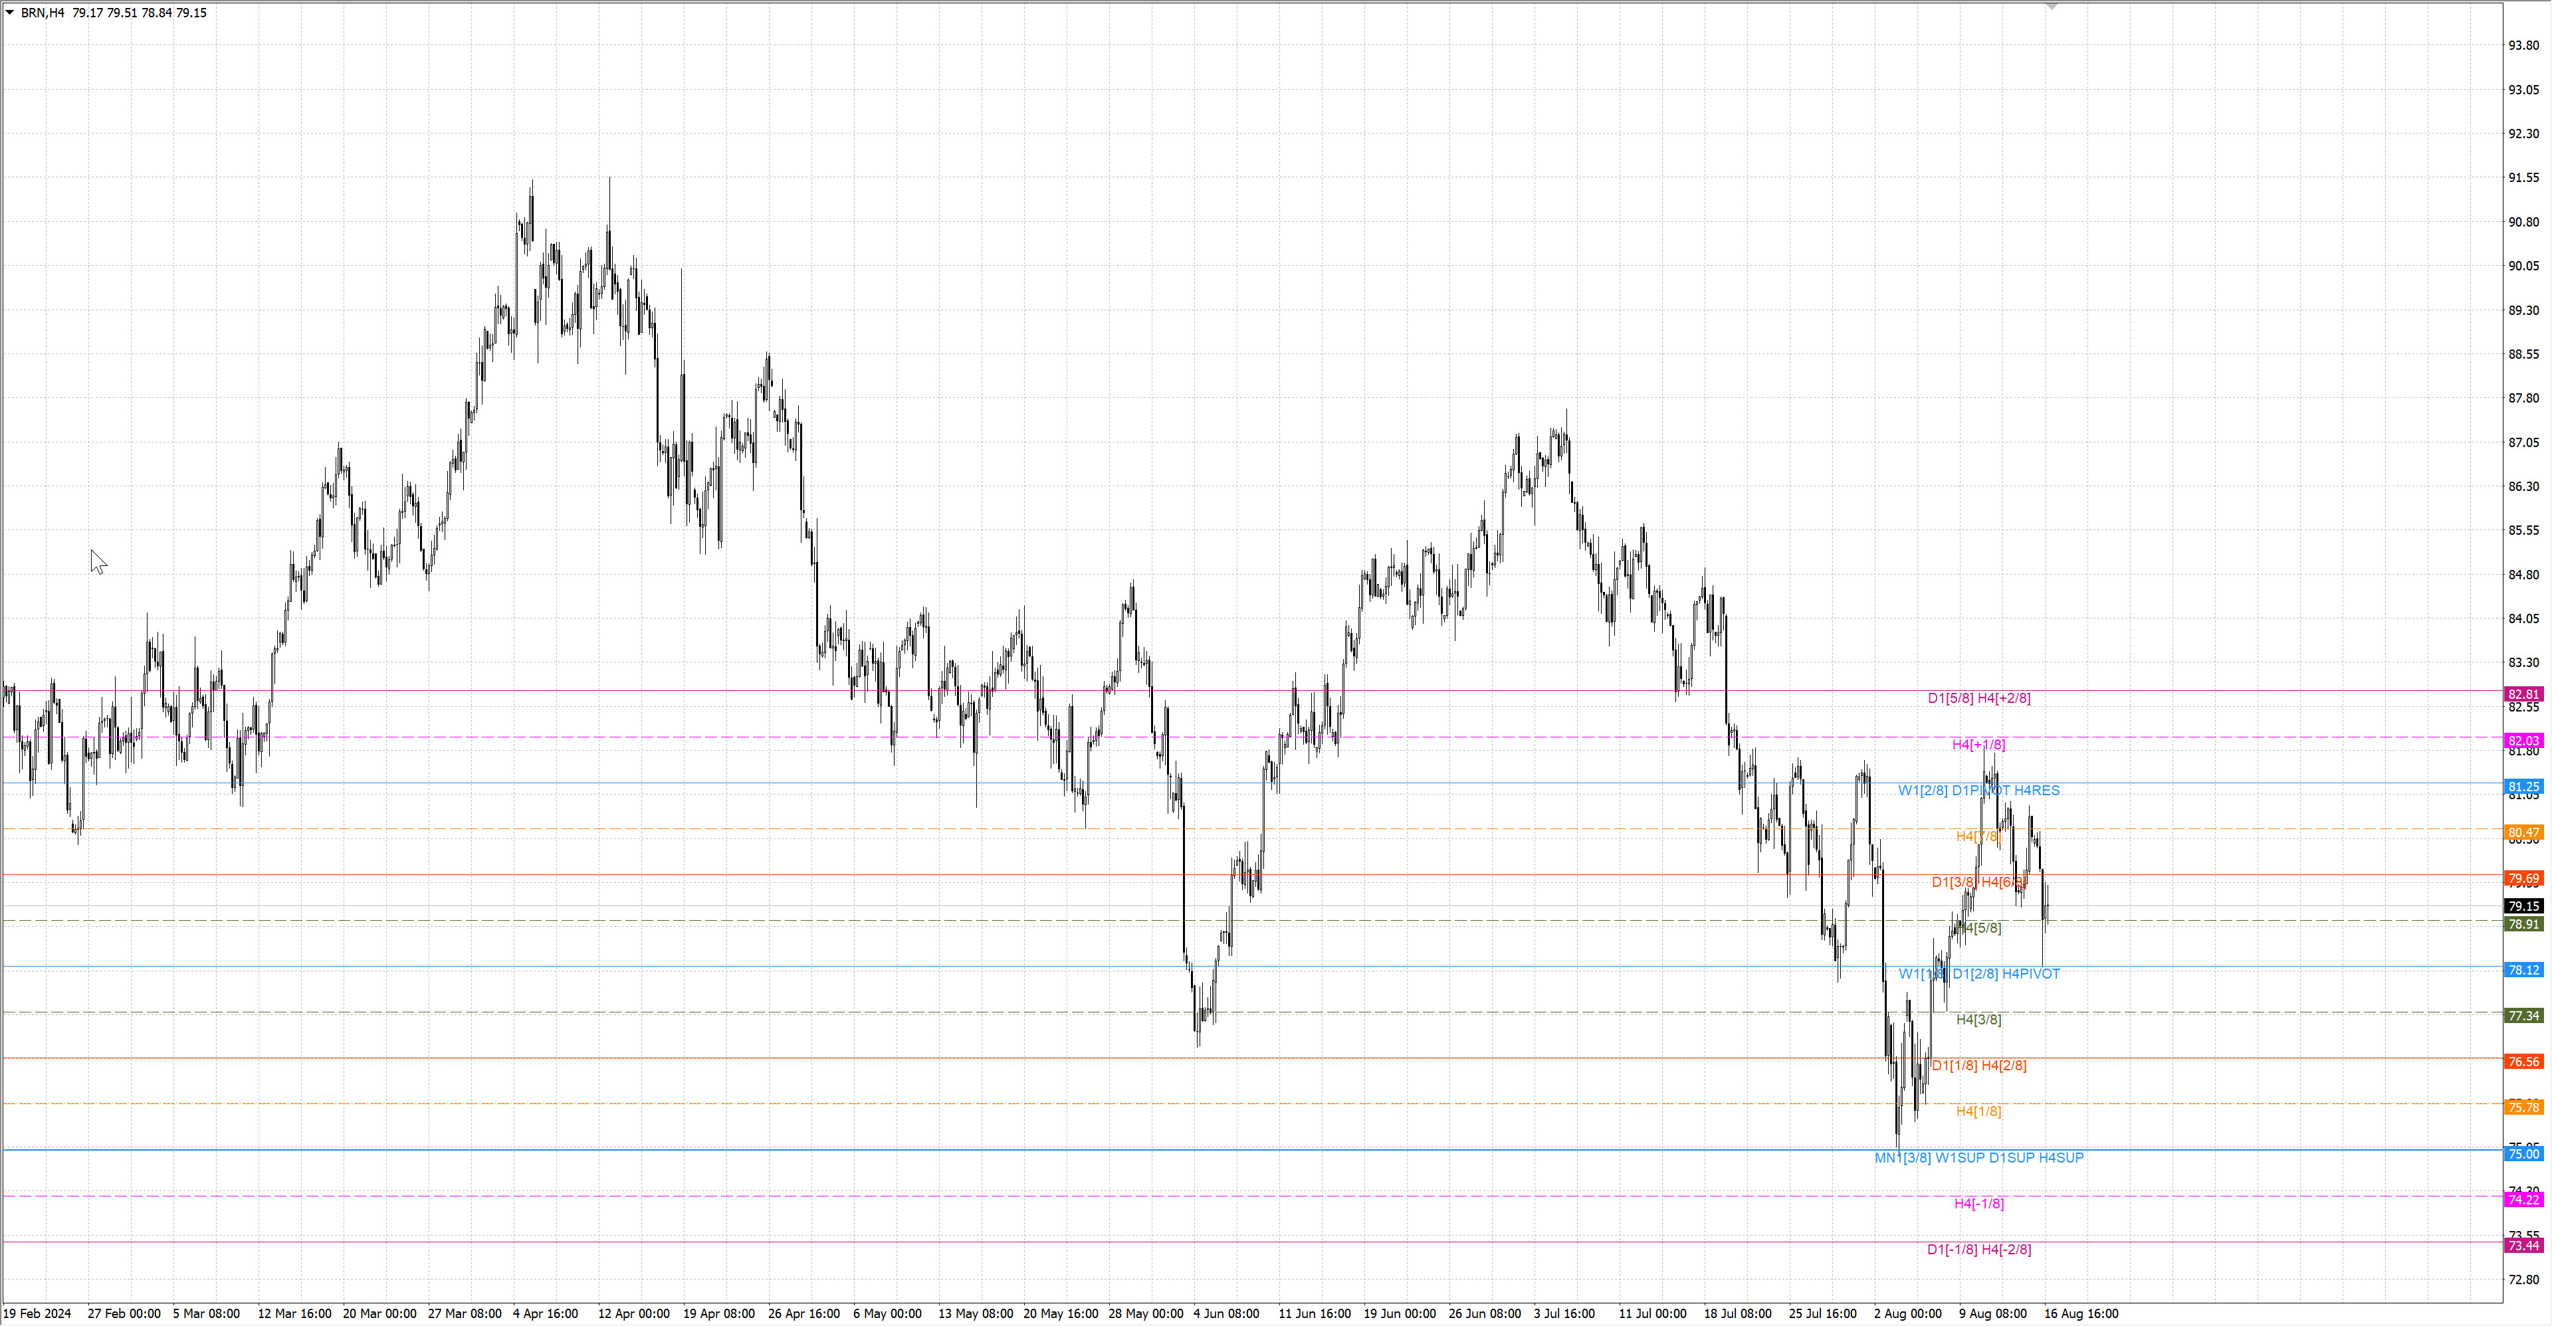This screenshot has height=1326, width=2552.
Task: Click the BRN,H4 symbol title text
Action: [42, 13]
